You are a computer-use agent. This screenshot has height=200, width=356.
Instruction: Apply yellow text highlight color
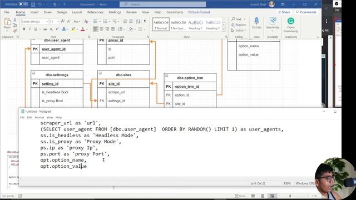[x=73, y=29]
